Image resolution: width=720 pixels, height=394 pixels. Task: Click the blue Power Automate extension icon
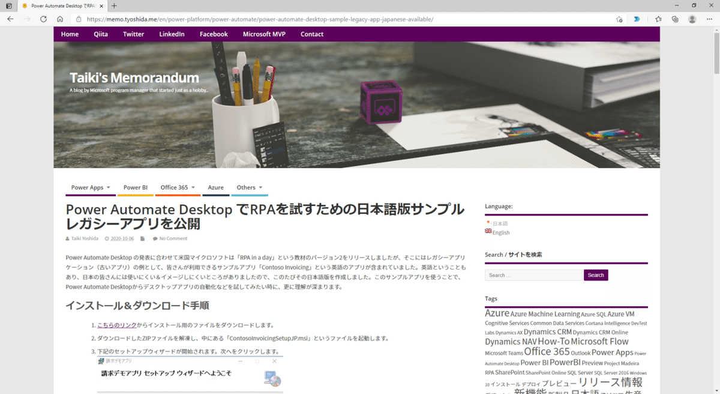pyautogui.click(x=637, y=19)
